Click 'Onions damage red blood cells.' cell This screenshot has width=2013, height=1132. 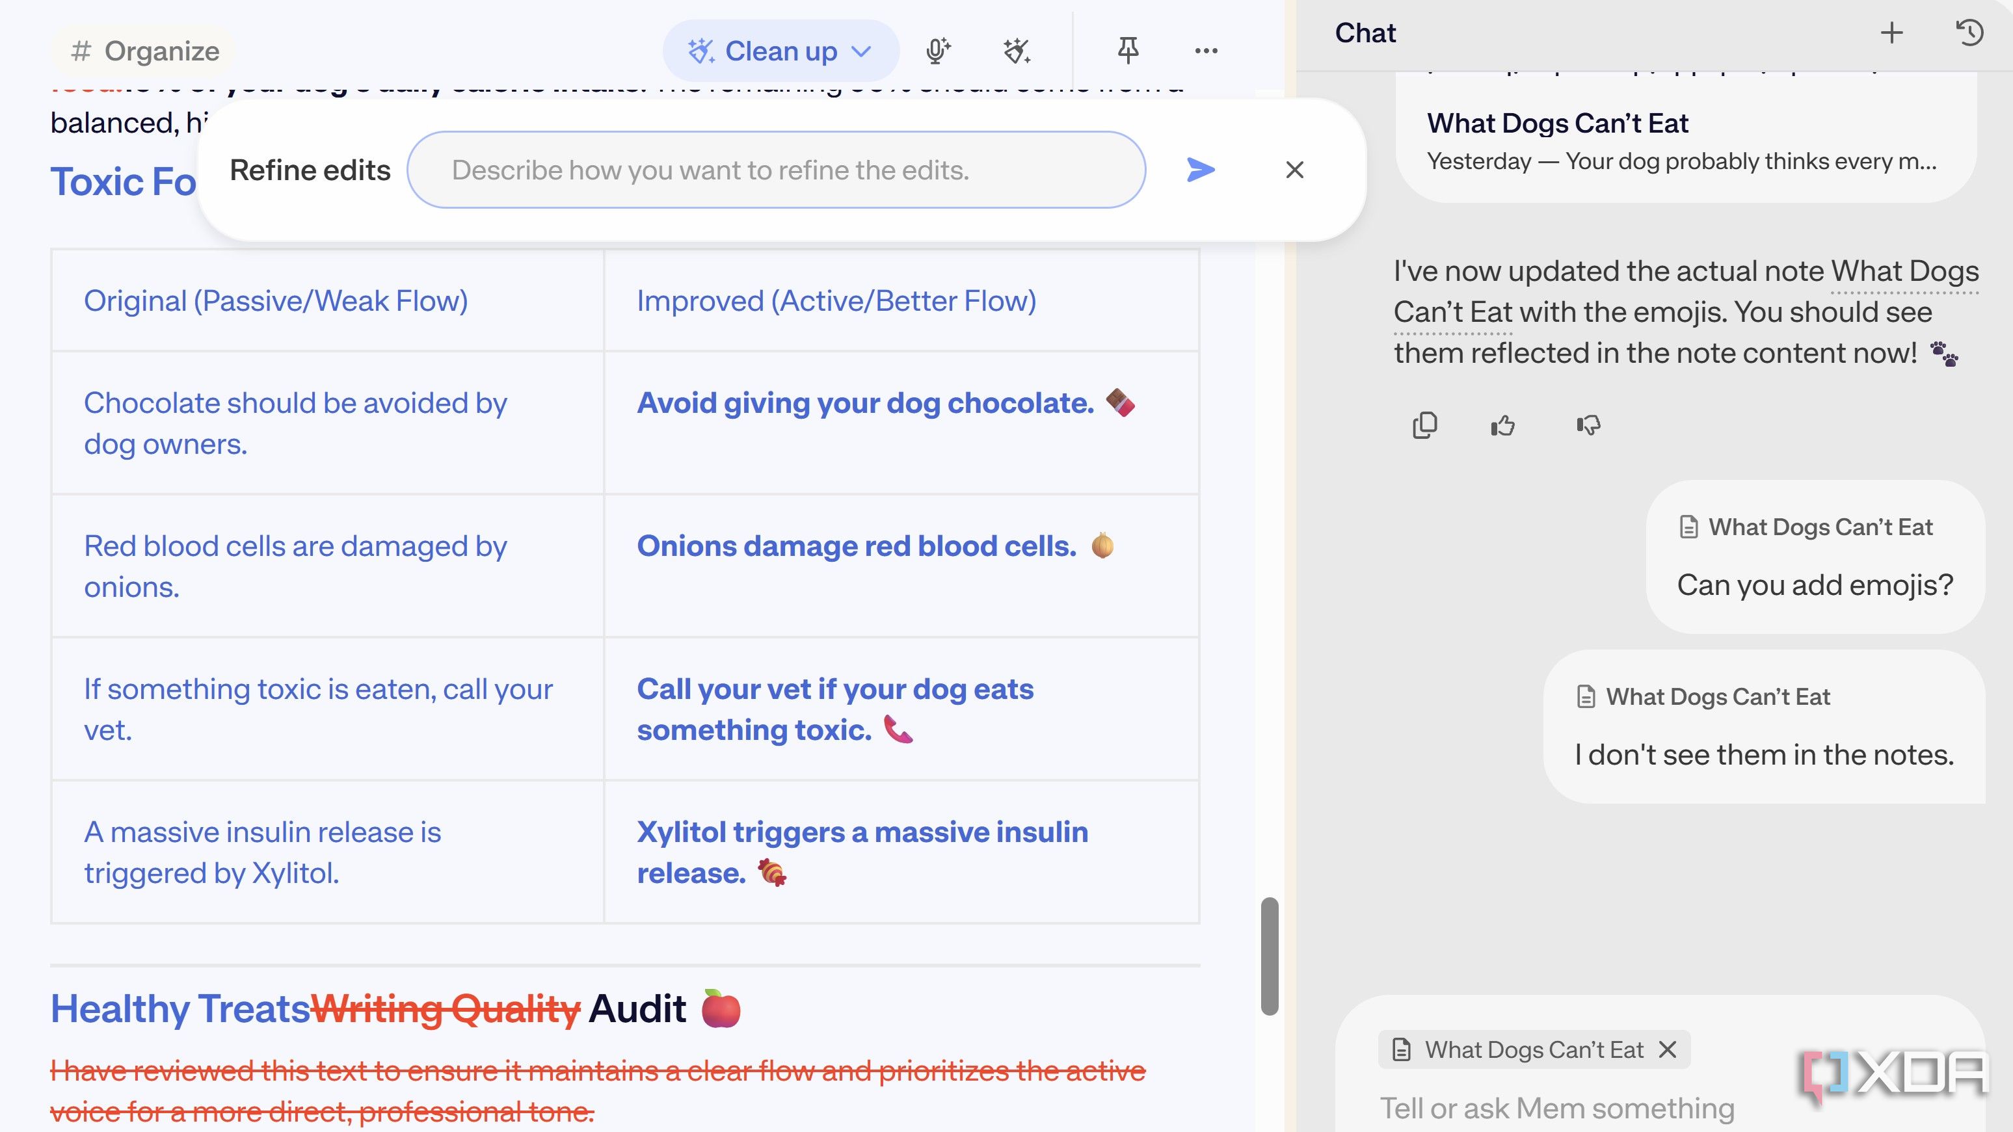(901, 566)
